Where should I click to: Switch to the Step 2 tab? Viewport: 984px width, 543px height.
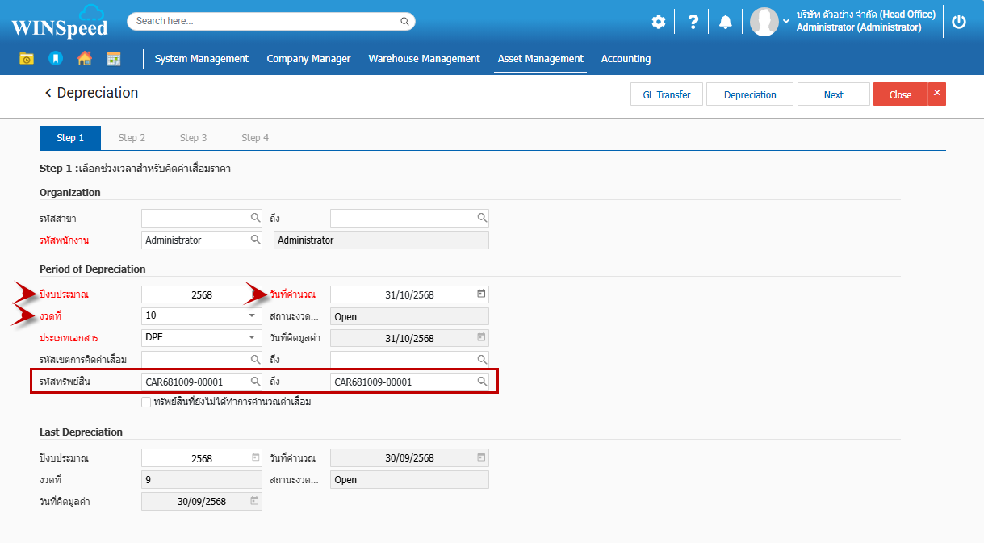[x=132, y=138]
